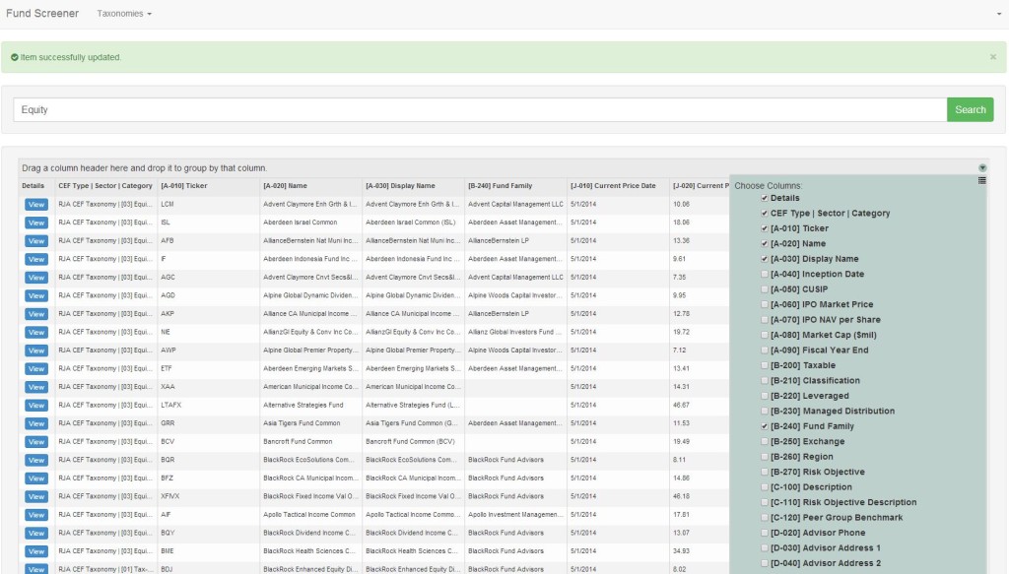Sort by [B-240] Fund Family column header
This screenshot has height=574, width=1009.
(x=500, y=186)
